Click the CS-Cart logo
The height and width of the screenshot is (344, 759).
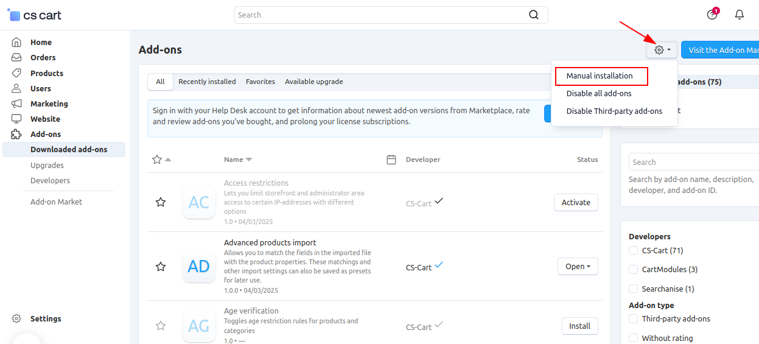pos(34,15)
